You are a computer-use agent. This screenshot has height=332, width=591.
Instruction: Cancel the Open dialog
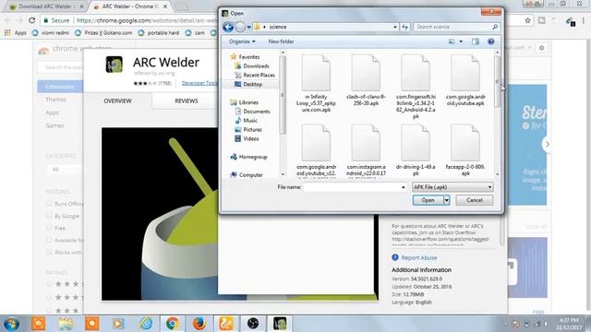[x=474, y=200]
